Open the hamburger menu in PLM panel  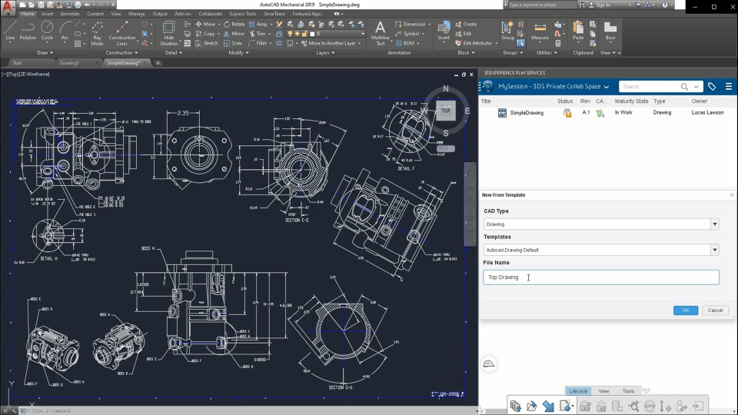729,87
